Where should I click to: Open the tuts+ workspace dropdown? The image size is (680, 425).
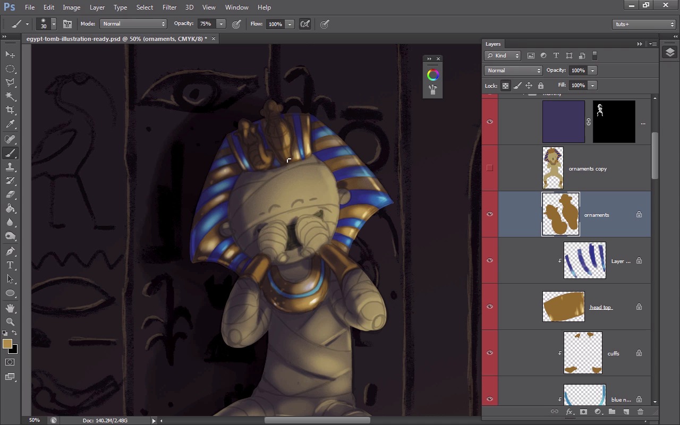(x=644, y=24)
